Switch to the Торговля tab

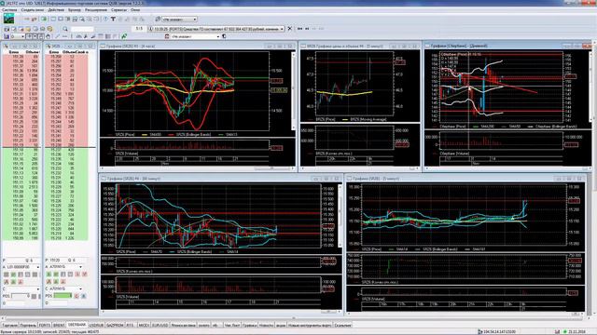(x=9, y=325)
